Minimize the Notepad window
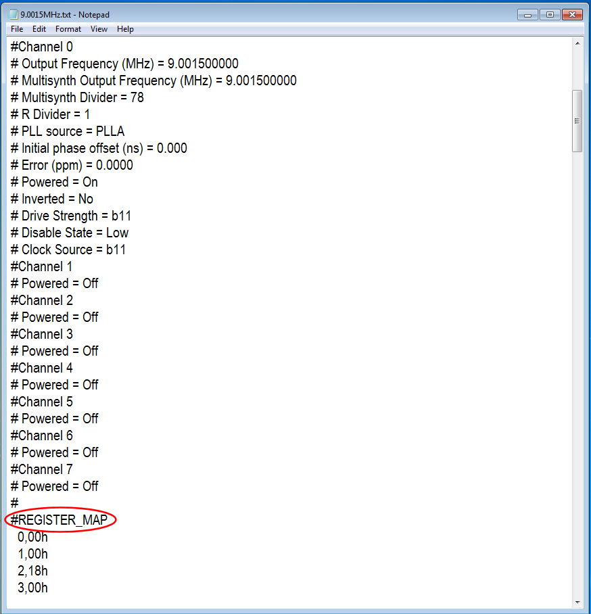This screenshot has width=591, height=614. (x=529, y=14)
